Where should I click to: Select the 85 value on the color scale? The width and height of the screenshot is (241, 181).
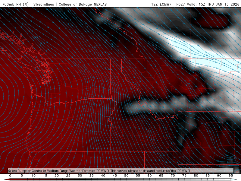(x=208, y=176)
